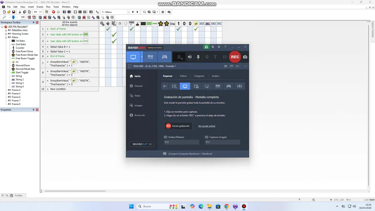Click the back arrow in mode selector
This screenshot has height=211, width=375.
click(x=165, y=86)
